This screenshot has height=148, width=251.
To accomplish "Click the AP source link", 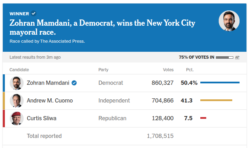I will point(237,57).
